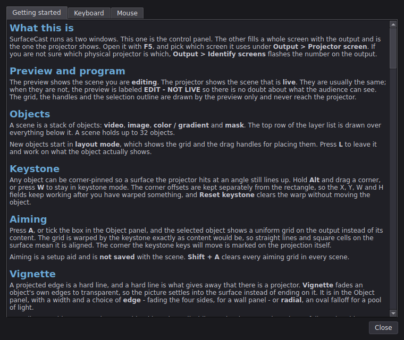The height and width of the screenshot is (340, 404).
Task: Click the 'Objects' section heading
Action: point(30,114)
